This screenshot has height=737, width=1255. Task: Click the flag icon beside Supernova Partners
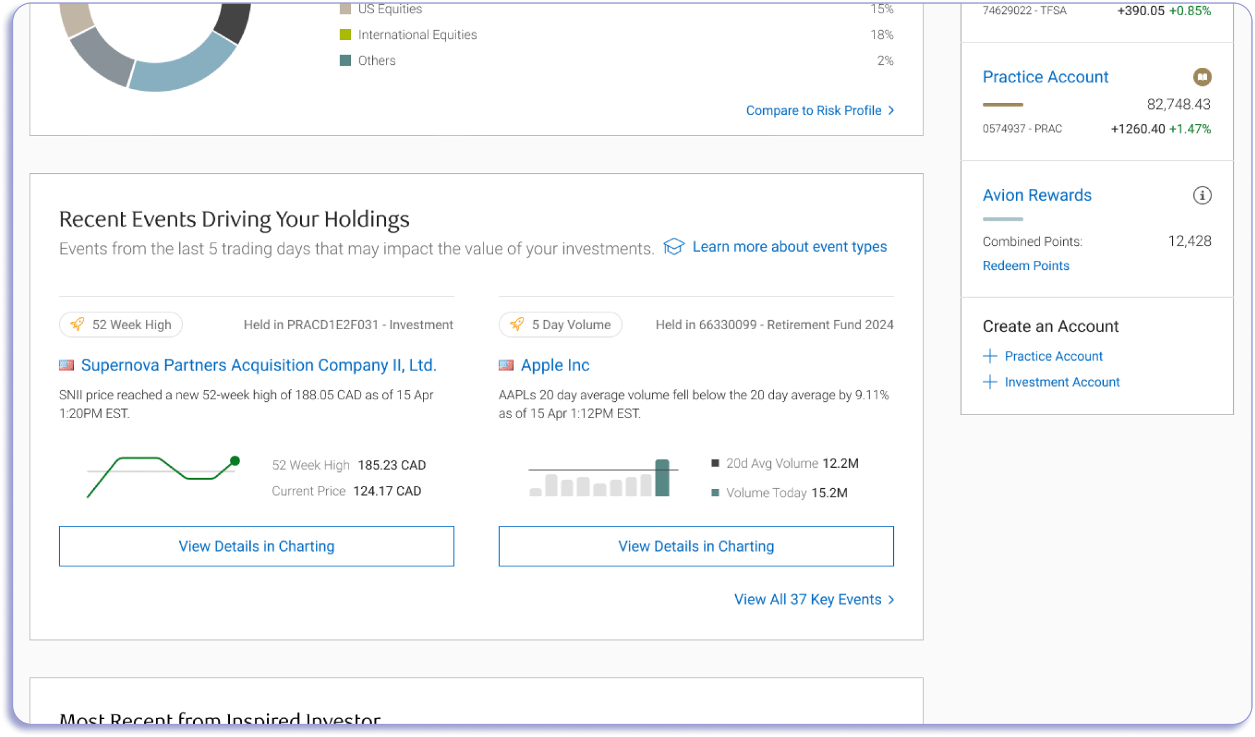[67, 365]
